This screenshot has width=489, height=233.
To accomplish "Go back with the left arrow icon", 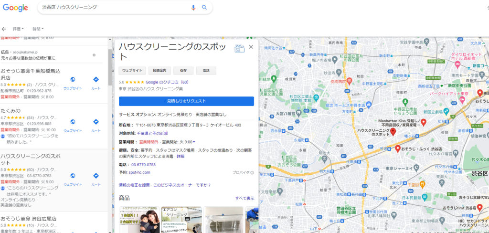I will (4, 29).
